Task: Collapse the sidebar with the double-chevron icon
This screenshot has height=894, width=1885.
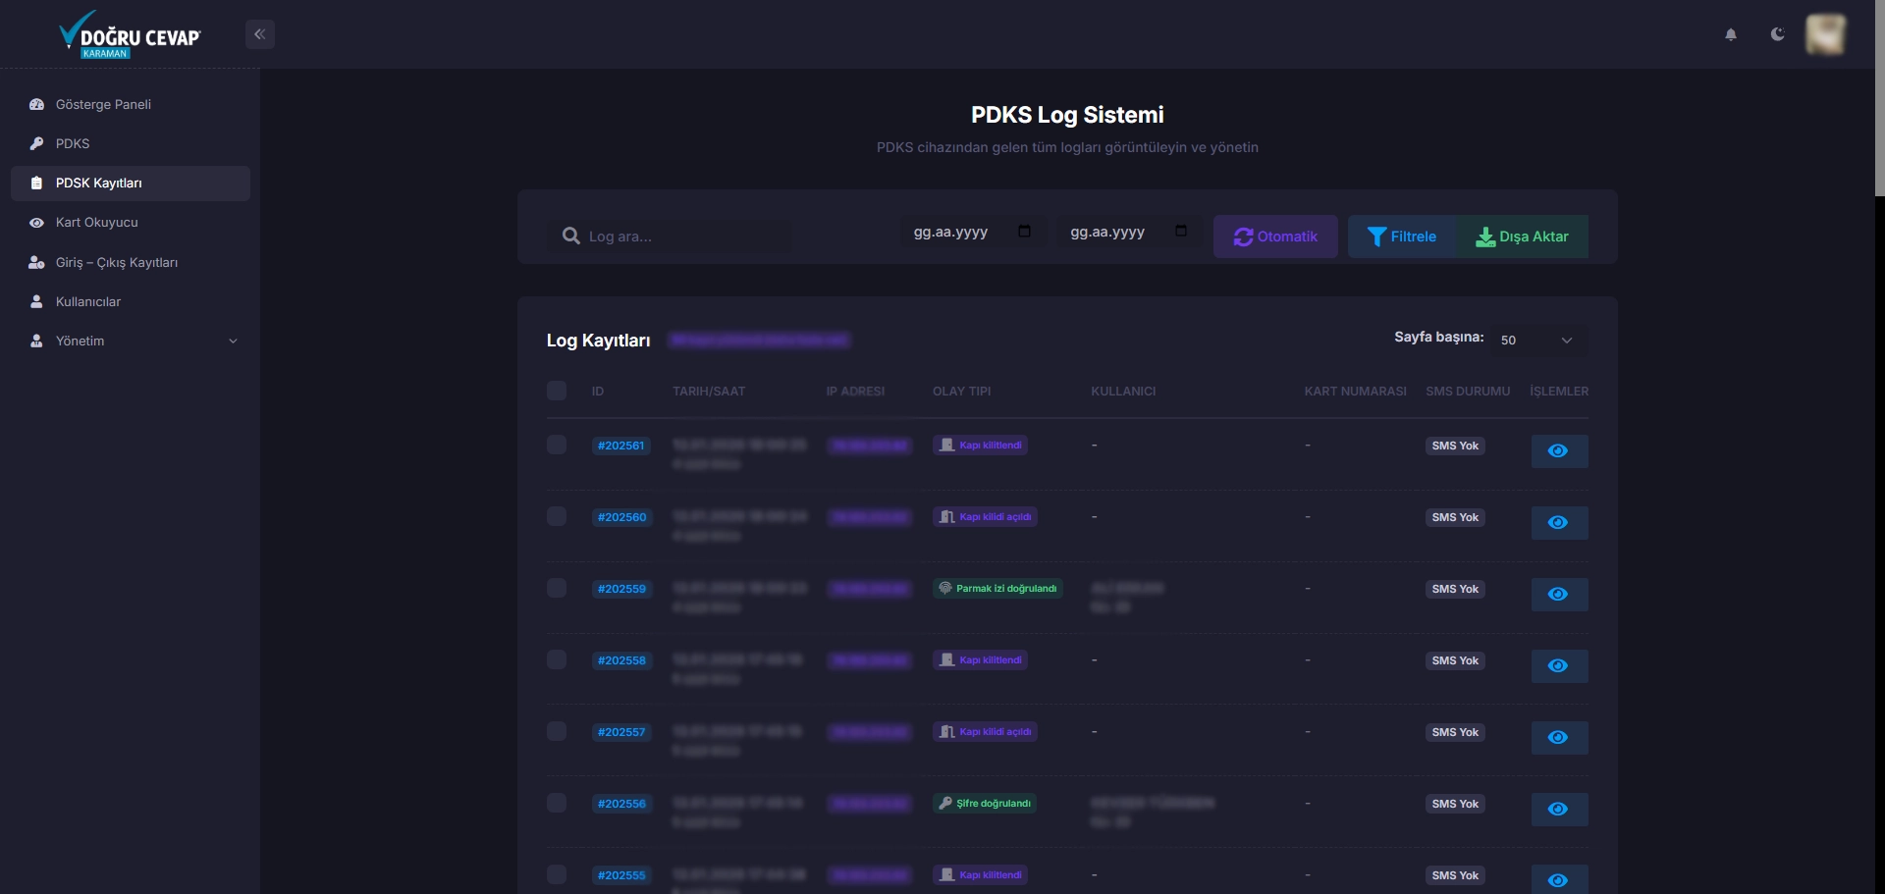Action: 259,34
